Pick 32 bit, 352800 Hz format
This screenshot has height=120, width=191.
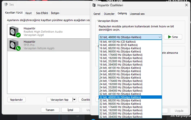point(130,113)
